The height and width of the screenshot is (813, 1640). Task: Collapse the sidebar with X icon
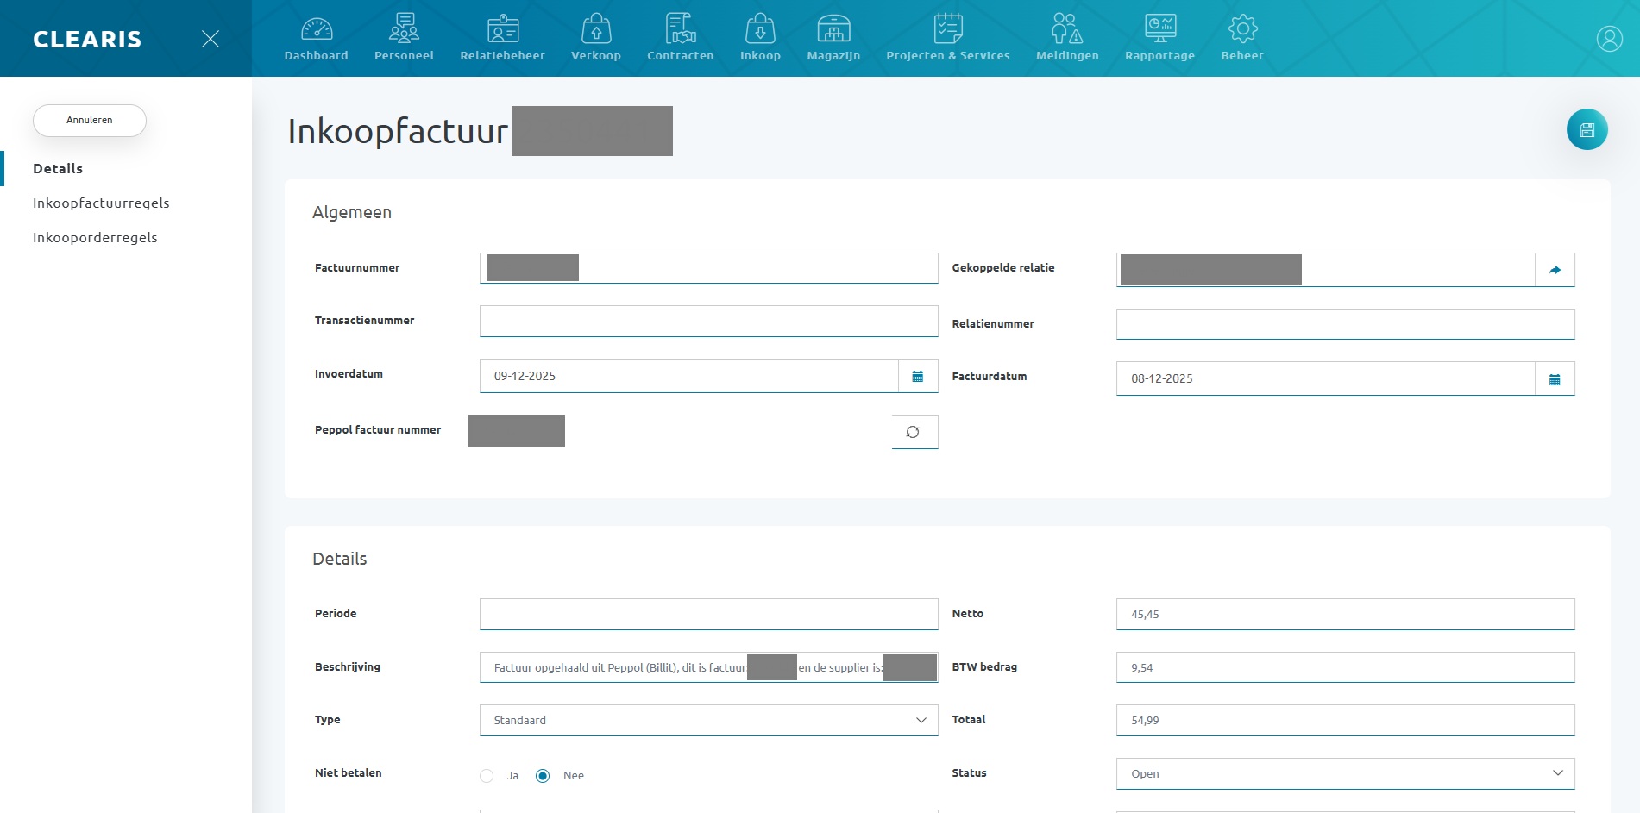click(x=210, y=39)
